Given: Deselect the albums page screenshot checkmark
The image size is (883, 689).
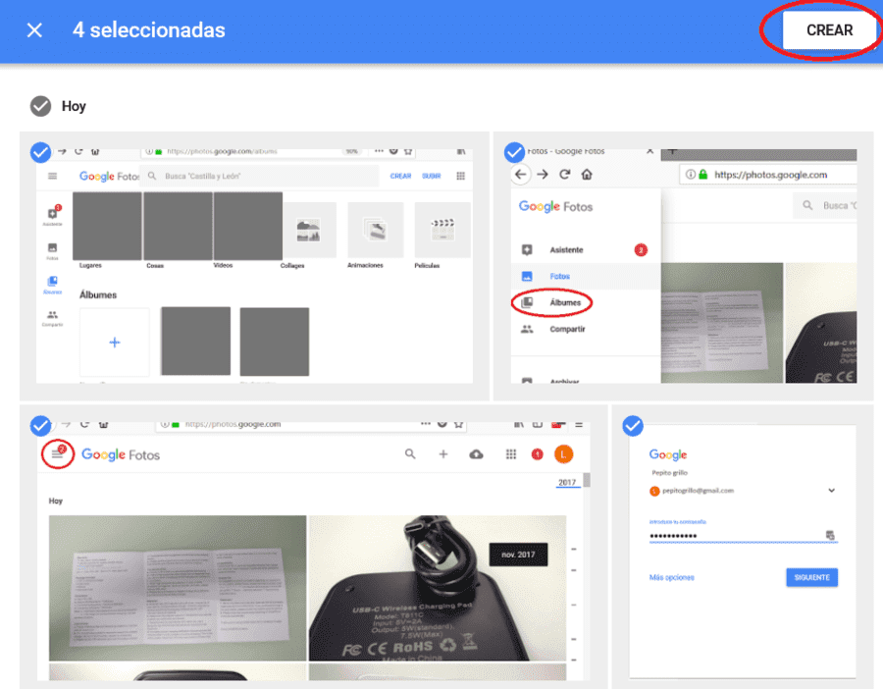Looking at the screenshot, I should point(40,152).
